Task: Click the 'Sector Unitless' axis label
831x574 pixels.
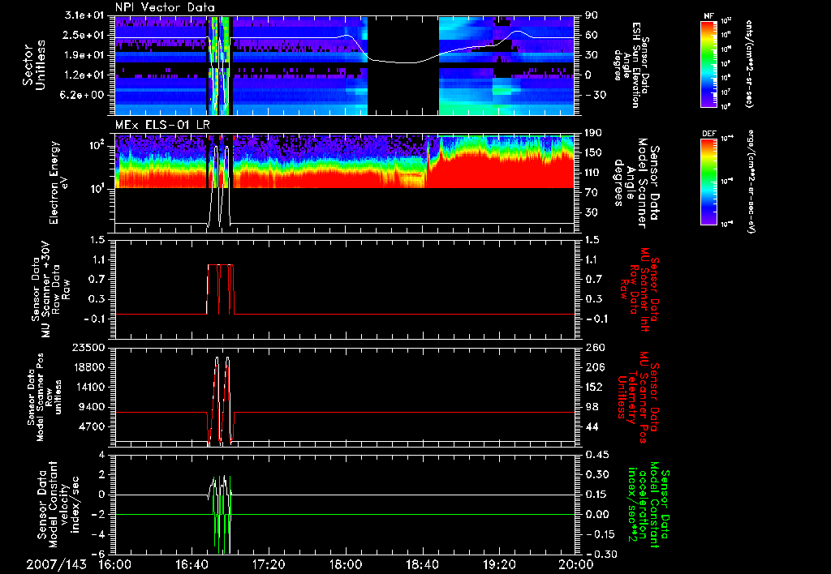Action: coord(34,65)
